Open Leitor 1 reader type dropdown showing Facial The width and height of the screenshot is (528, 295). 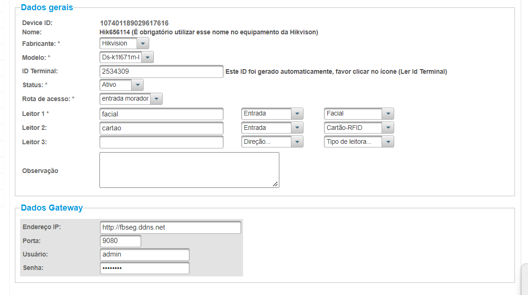358,114
